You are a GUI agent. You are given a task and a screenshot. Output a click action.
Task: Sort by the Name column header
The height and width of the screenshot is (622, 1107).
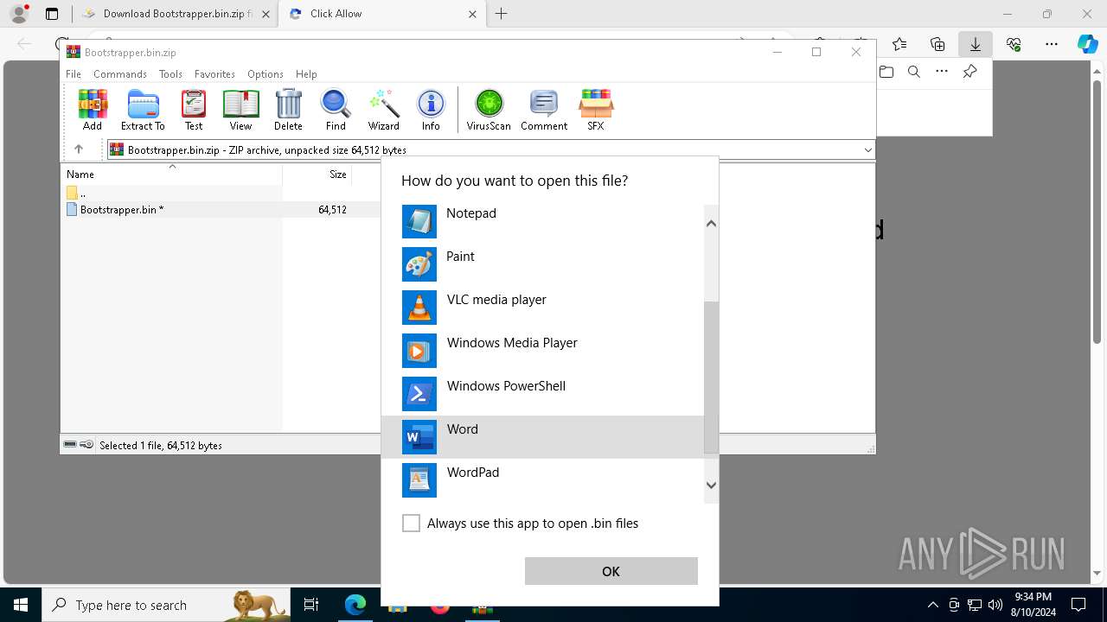(171, 175)
